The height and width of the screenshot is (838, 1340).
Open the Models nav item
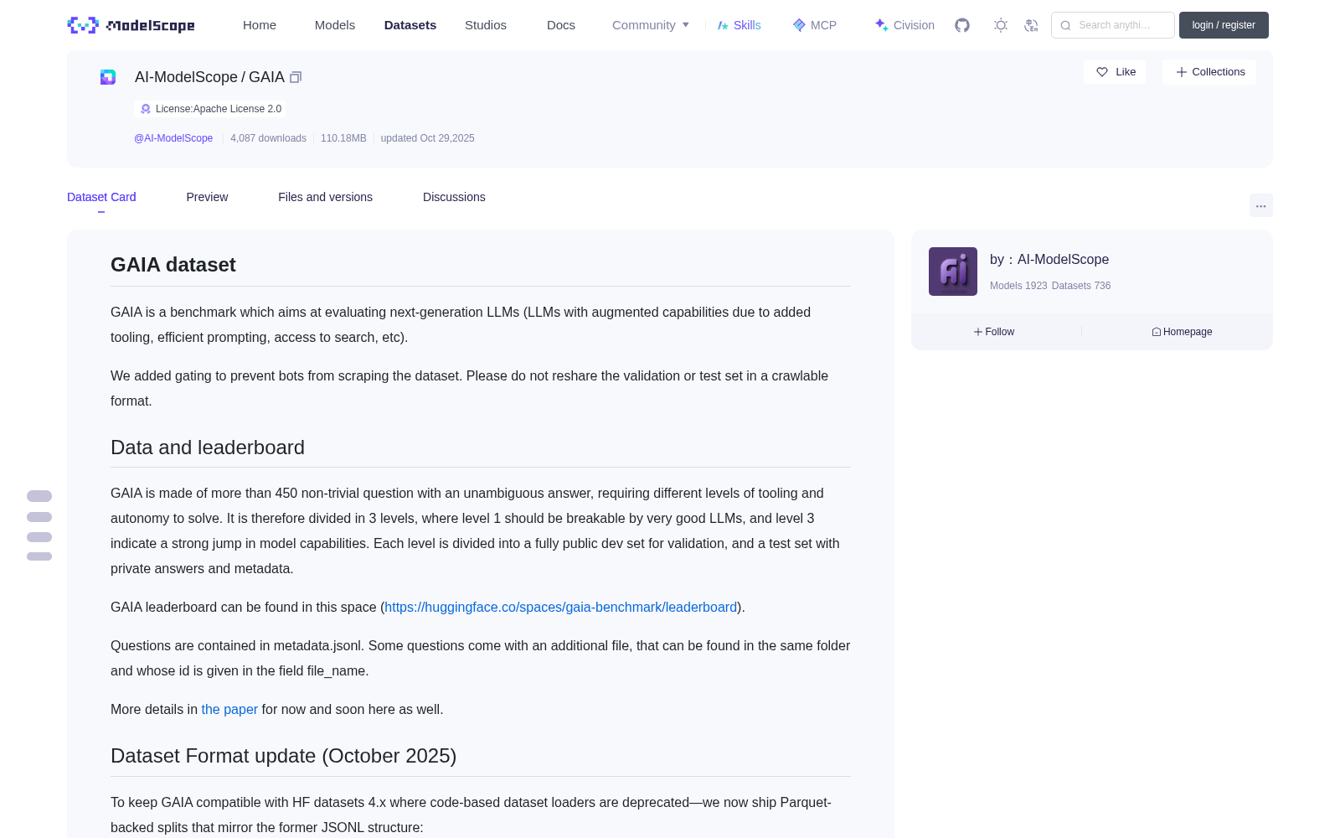tap(335, 25)
